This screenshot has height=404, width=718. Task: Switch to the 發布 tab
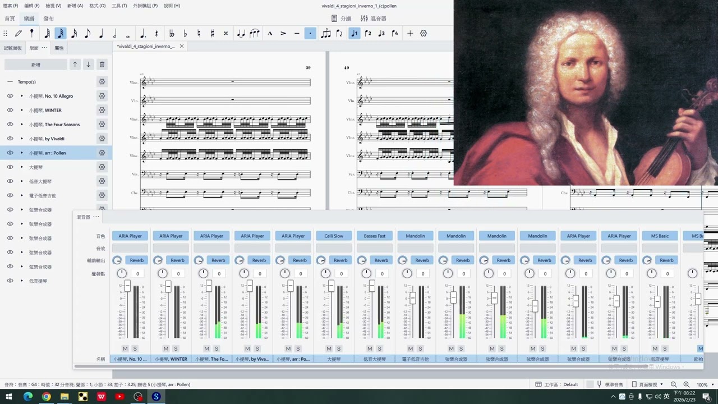point(49,19)
